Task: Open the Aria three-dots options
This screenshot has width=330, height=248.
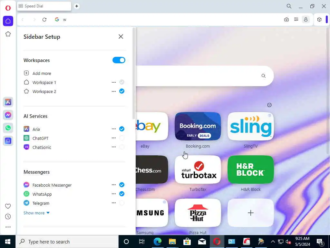Action: [x=114, y=129]
